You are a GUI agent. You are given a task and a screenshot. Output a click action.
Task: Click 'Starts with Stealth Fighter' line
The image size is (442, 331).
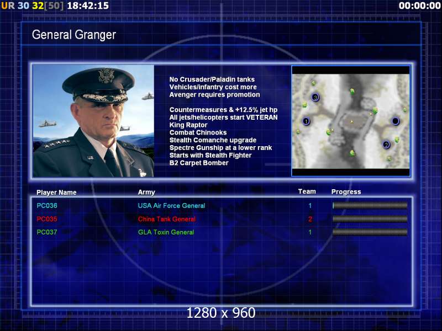[211, 156]
